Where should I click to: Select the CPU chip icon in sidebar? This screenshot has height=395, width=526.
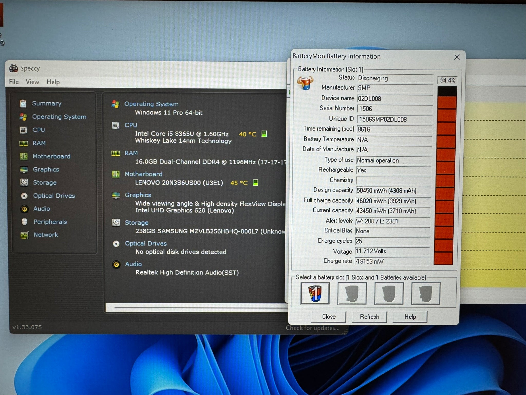tap(23, 130)
